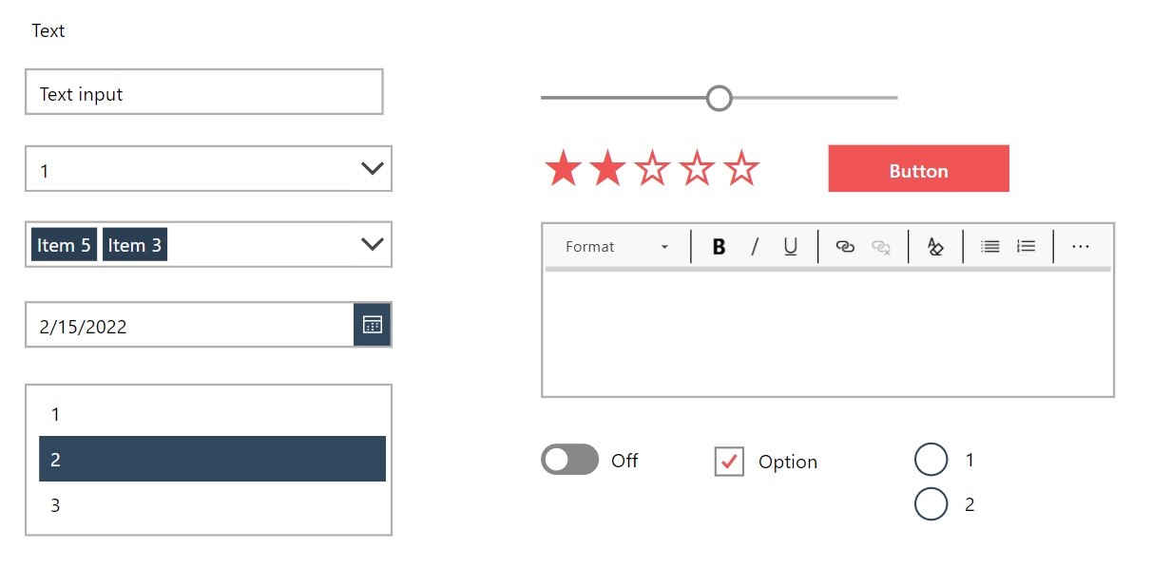Rate two stars on the rating control

click(606, 167)
